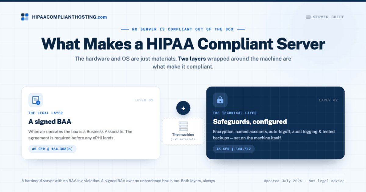This screenshot has width=366, height=192.
Task: Click the round plus icon between the cards
Action: [183, 108]
